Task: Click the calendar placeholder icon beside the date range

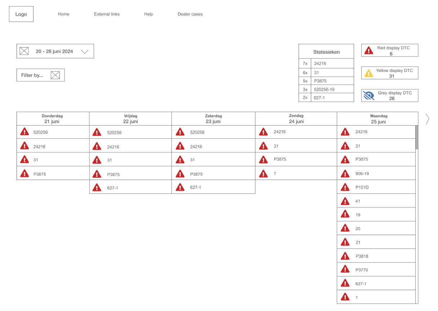Action: pos(24,51)
